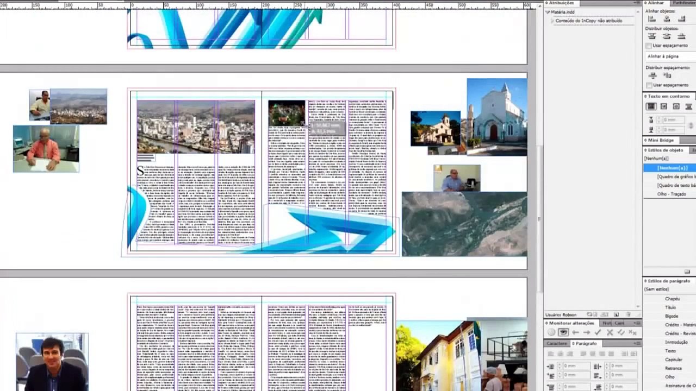Screen dimensions: 696x391
Task: Apply Bigode paragraph style
Action: coord(672,316)
